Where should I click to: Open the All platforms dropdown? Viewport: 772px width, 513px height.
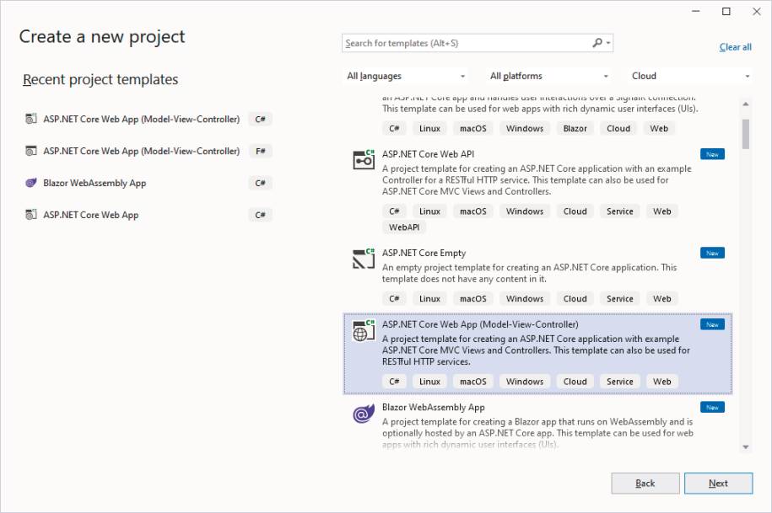coord(548,76)
